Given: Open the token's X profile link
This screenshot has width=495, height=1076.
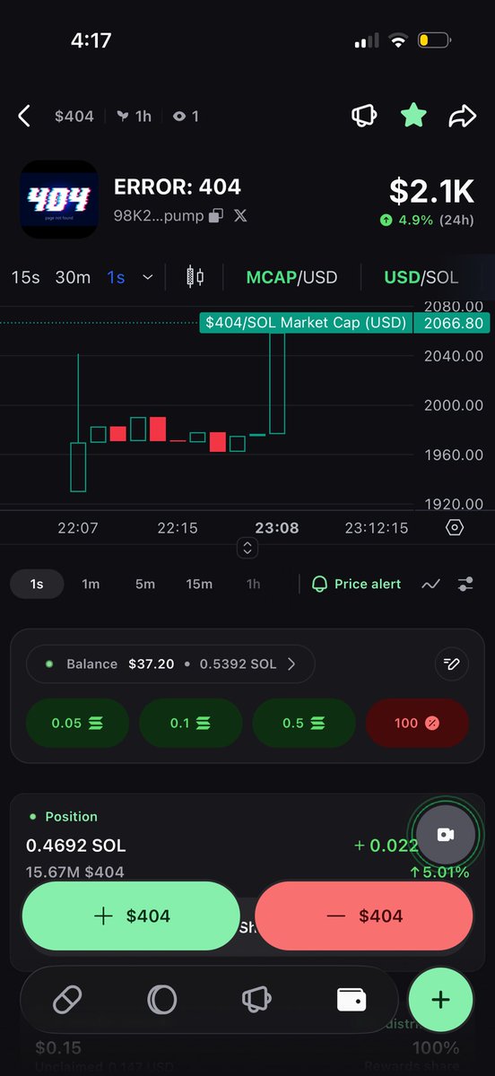Looking at the screenshot, I should (240, 216).
